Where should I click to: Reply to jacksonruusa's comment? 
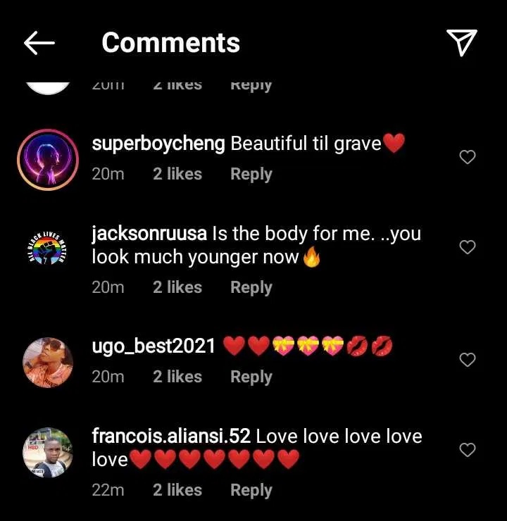(251, 287)
